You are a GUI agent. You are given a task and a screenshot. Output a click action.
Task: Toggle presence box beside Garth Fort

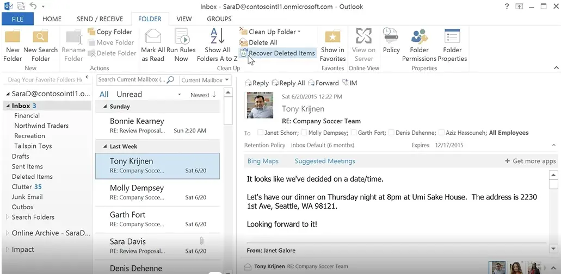[x=354, y=133]
